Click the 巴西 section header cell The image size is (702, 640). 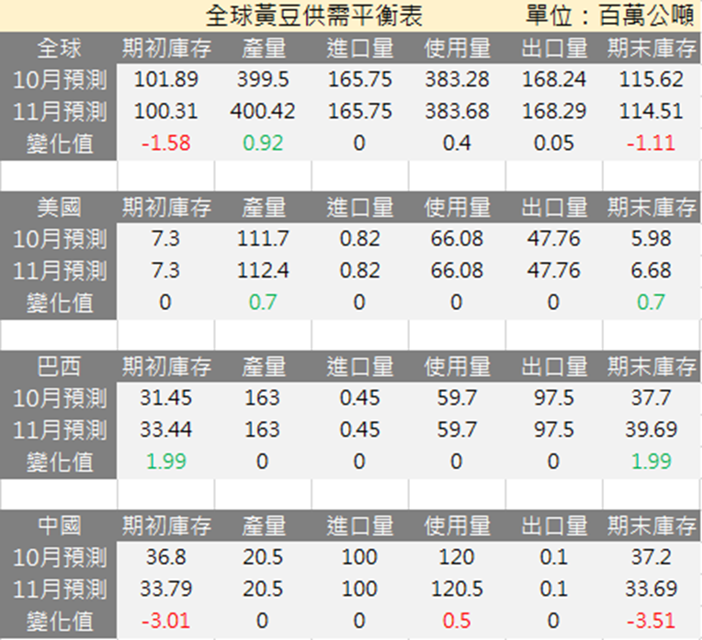tap(59, 367)
